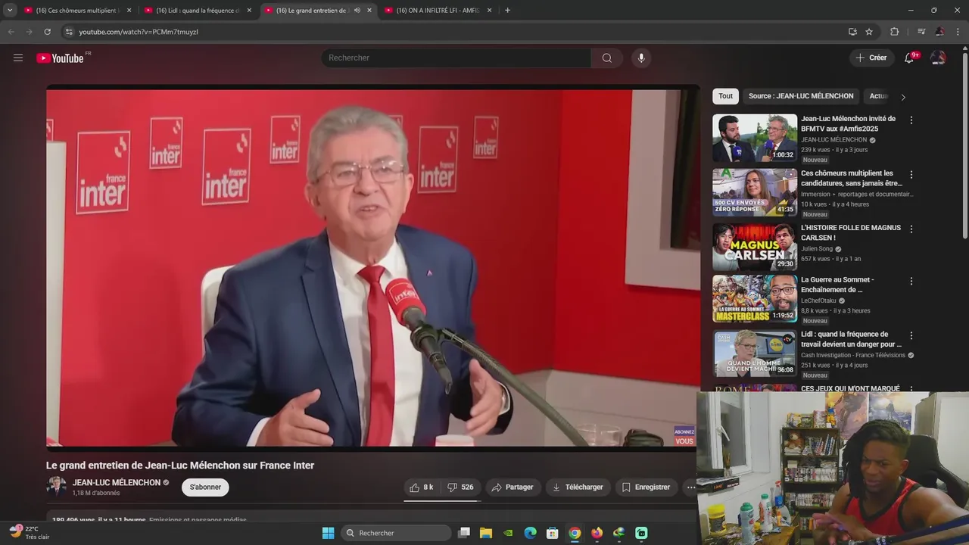Open Microsoft Edge from taskbar
Viewport: 969px width, 545px height.
(x=531, y=533)
